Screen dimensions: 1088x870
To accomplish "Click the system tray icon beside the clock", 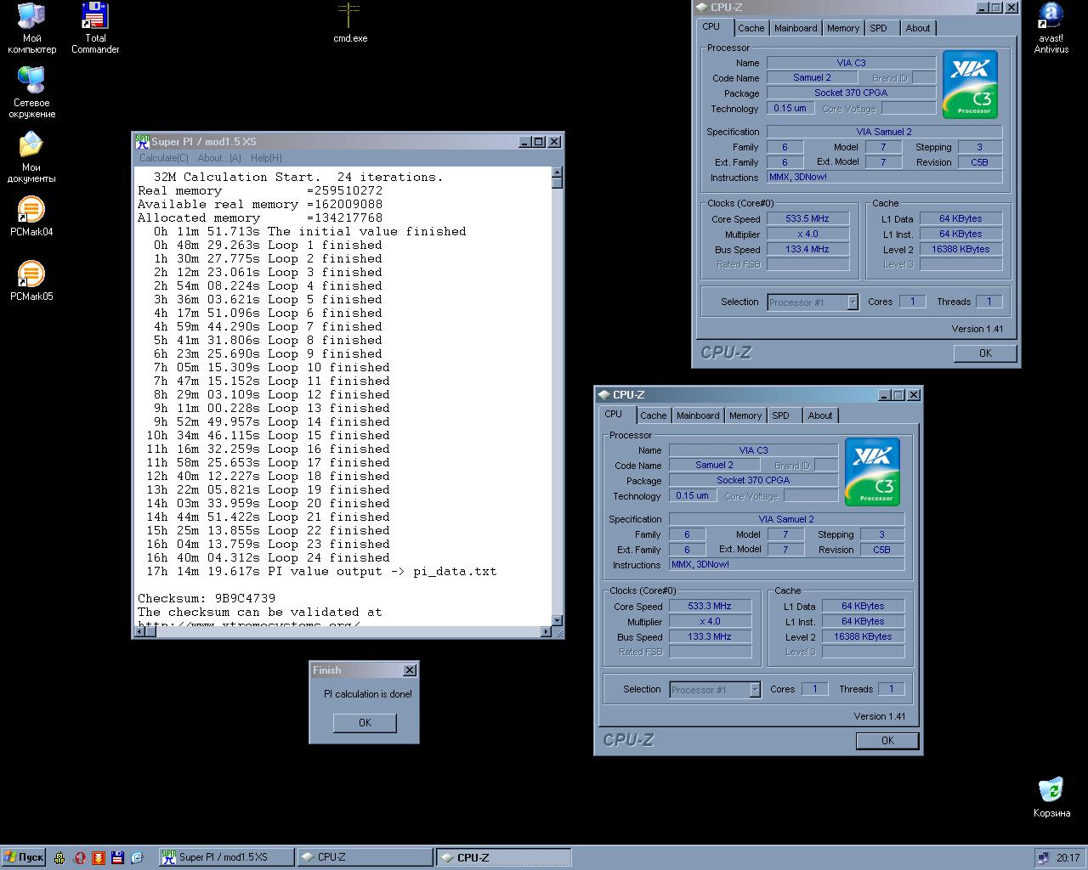I will click(x=1043, y=857).
